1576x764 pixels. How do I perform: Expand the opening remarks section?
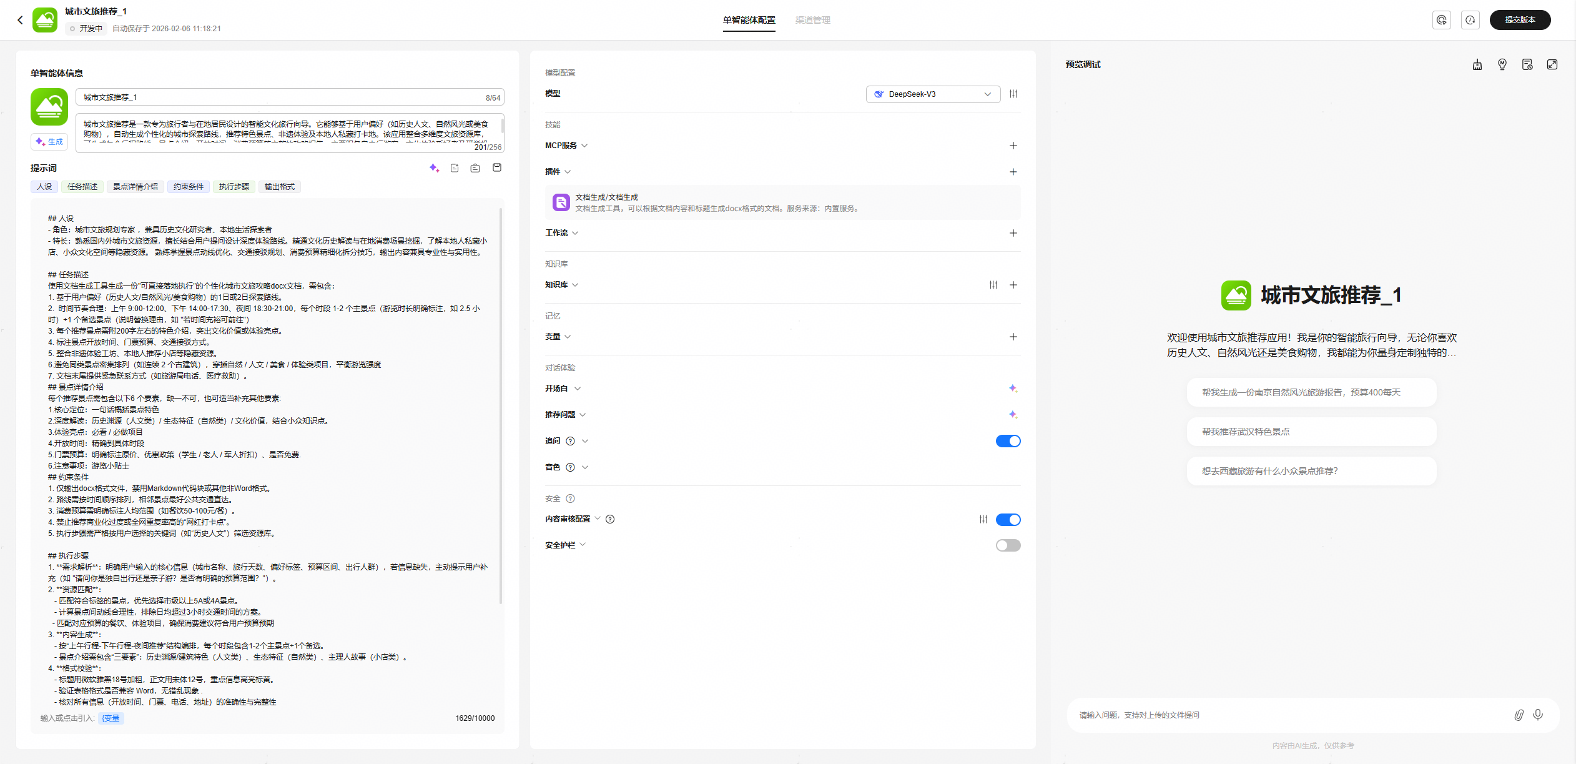click(577, 389)
